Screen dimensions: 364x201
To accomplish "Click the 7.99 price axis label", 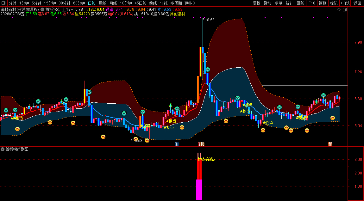I will (358, 42).
